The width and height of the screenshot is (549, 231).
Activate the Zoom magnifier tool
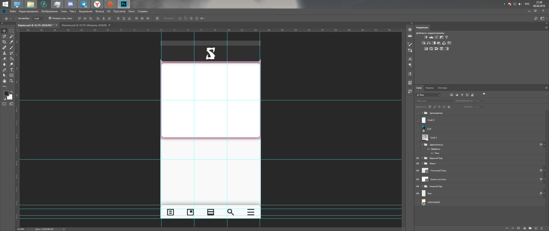click(11, 81)
